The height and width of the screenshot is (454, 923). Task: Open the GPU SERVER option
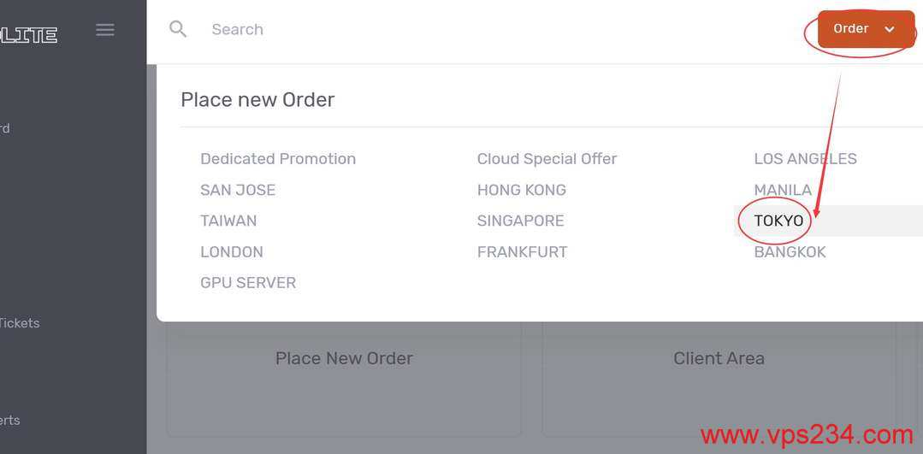coord(248,283)
